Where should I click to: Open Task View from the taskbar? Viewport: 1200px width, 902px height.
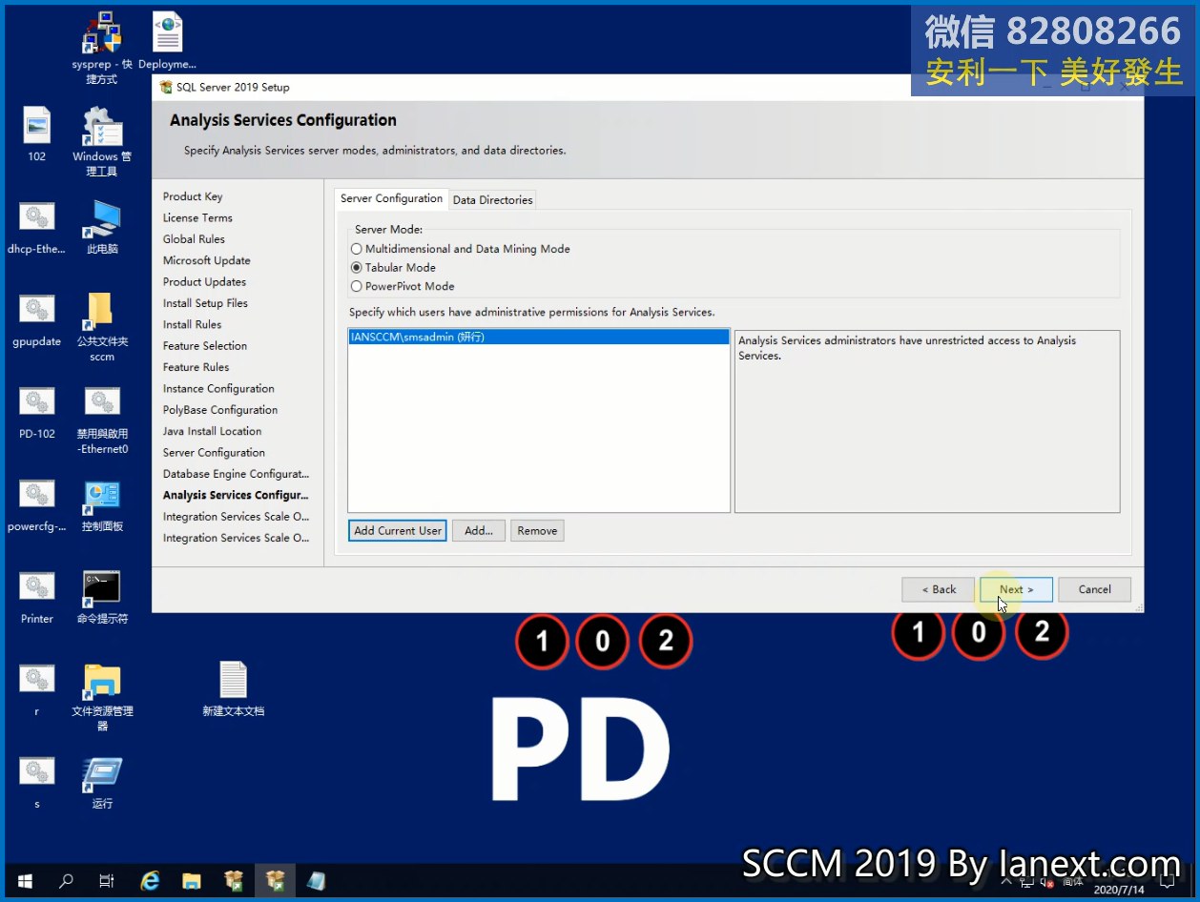pos(107,882)
